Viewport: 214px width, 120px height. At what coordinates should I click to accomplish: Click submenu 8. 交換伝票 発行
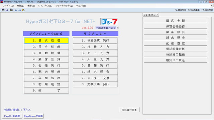coord(95,84)
